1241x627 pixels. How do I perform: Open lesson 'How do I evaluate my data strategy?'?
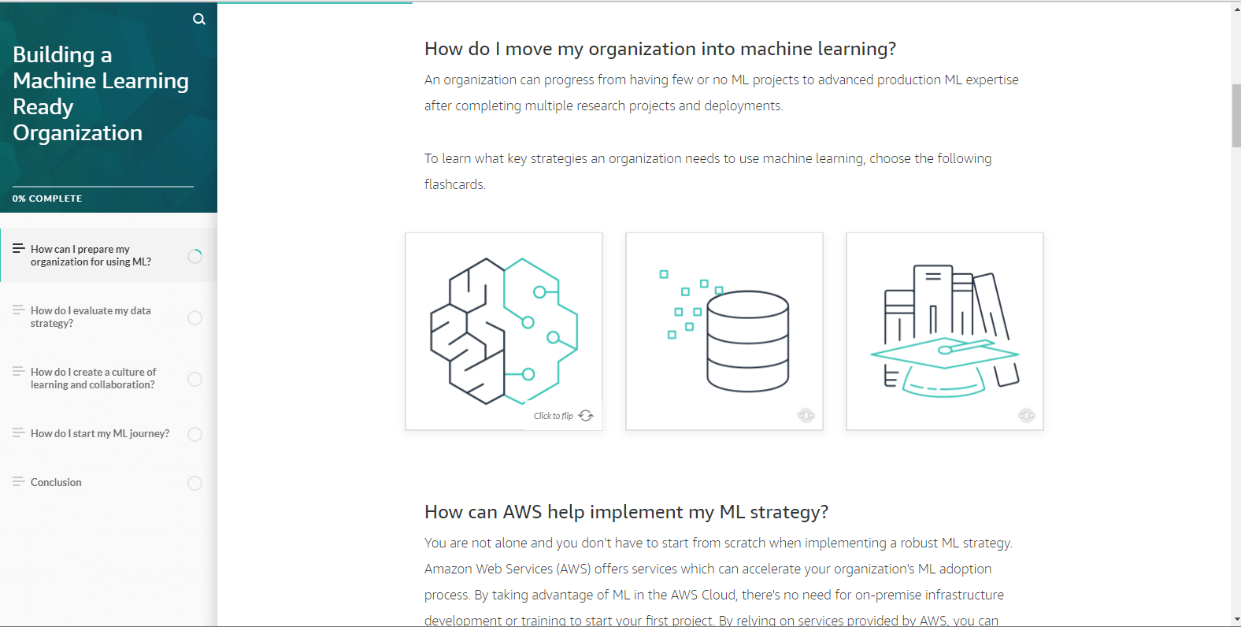coord(109,317)
